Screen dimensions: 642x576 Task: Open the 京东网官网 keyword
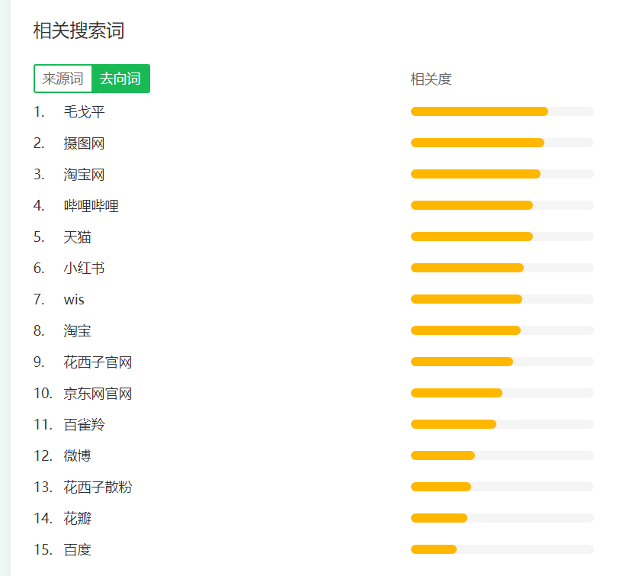(98, 394)
